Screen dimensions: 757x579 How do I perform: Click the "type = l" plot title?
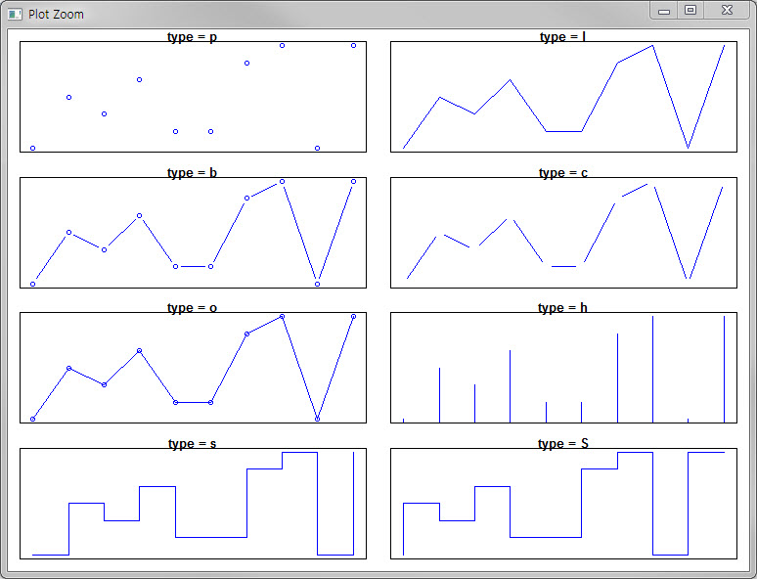(563, 37)
